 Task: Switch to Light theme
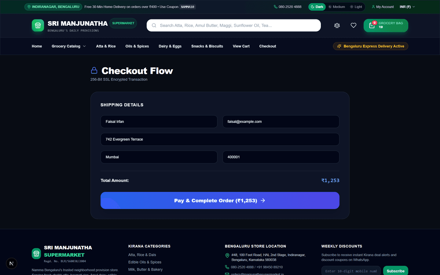[356, 7]
